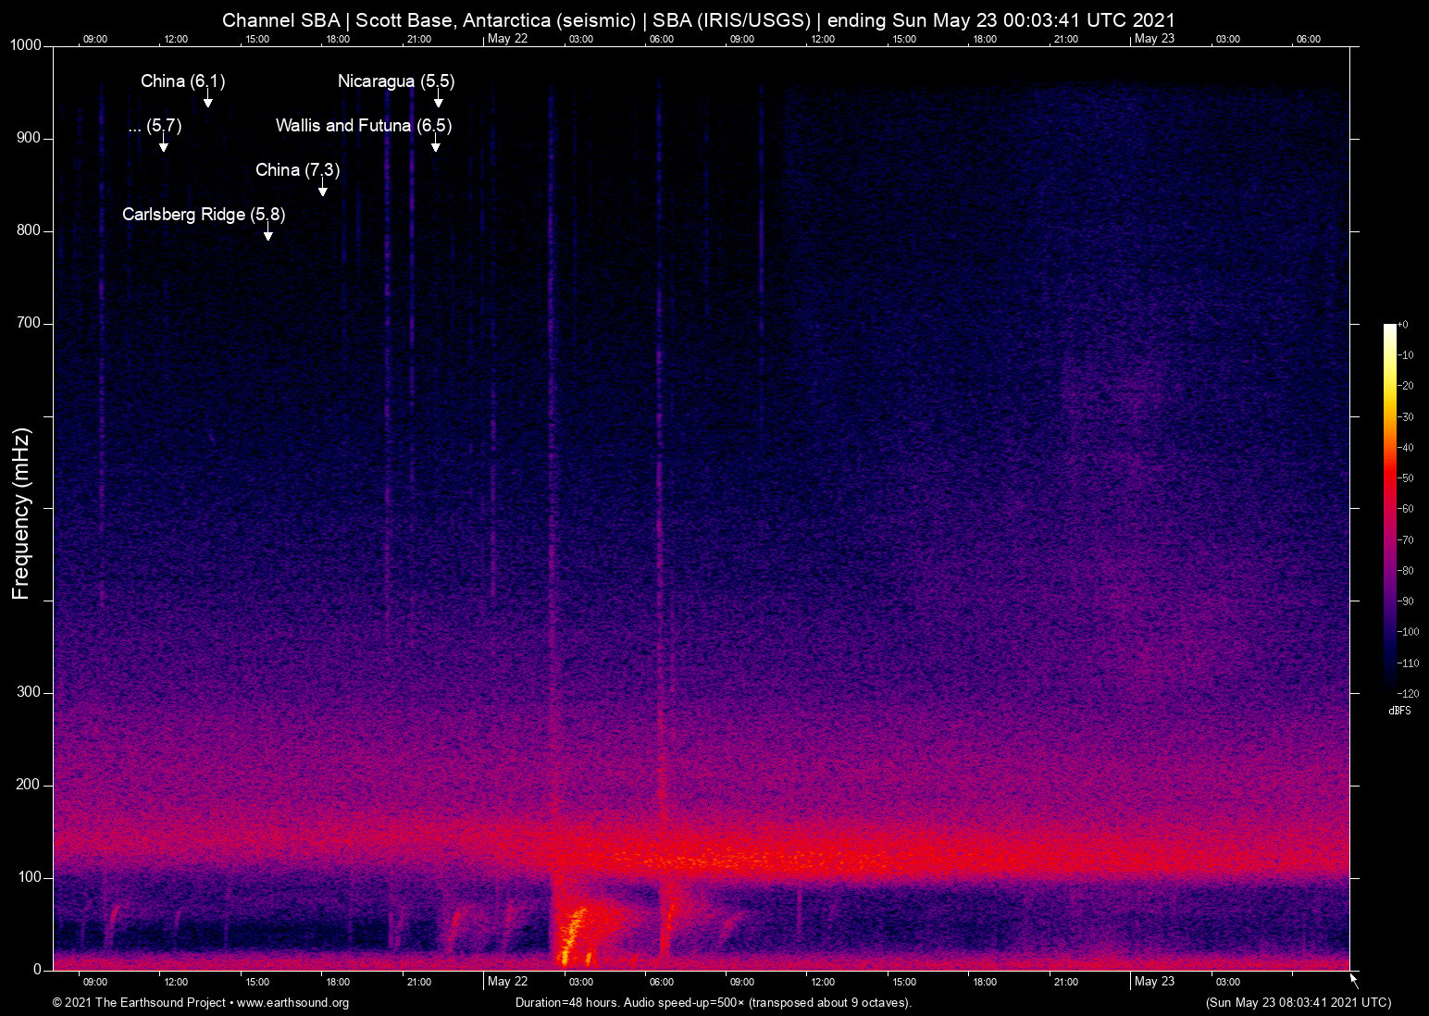Click the May 23 marker on top time axis
The height and width of the screenshot is (1016, 1429).
1154,39
